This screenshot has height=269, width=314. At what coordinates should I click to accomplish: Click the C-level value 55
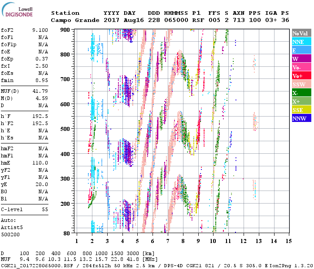click(x=45, y=209)
